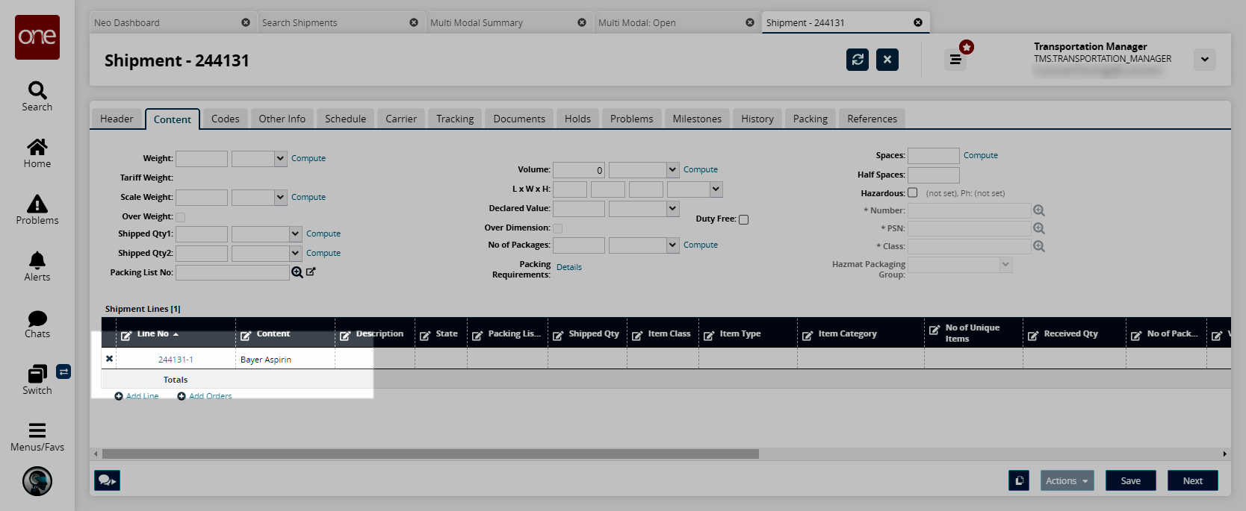The width and height of the screenshot is (1246, 511).
Task: Open the Chats icon in sidebar
Action: pos(37,319)
